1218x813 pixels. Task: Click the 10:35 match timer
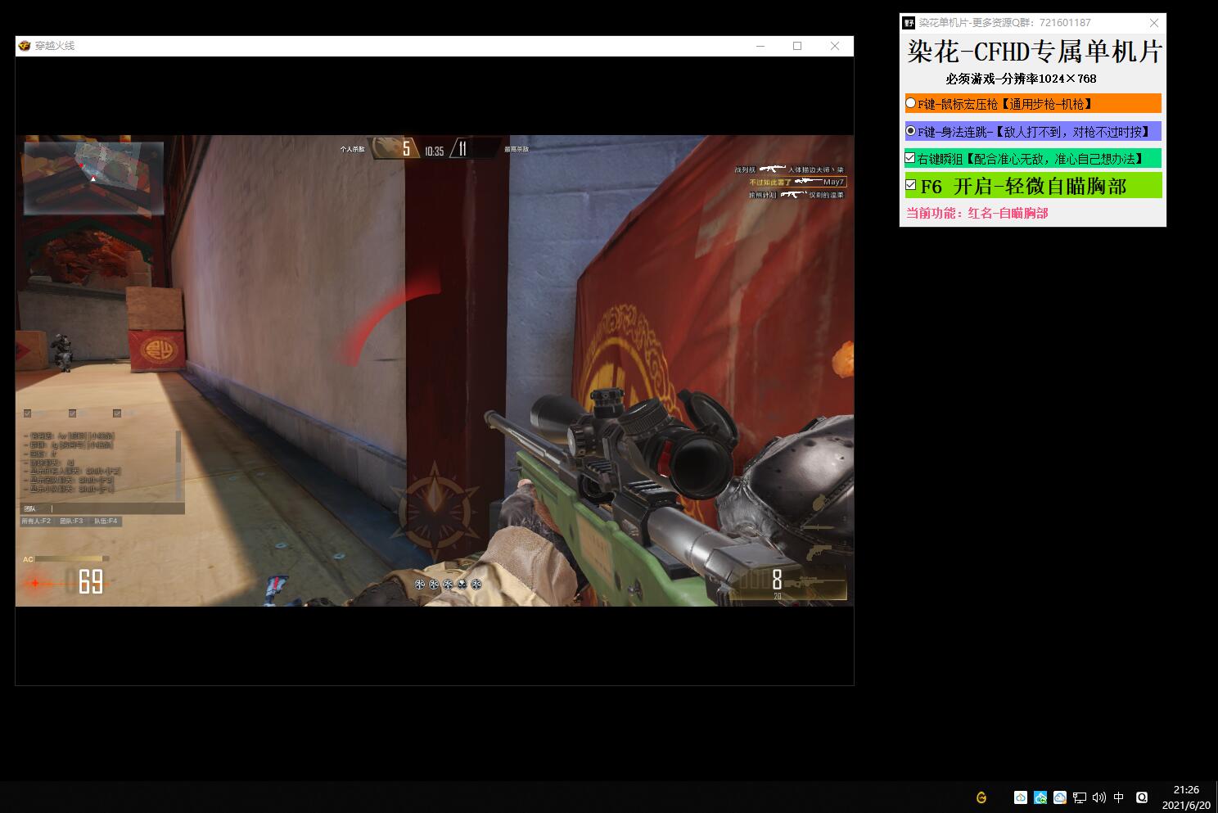pos(434,151)
